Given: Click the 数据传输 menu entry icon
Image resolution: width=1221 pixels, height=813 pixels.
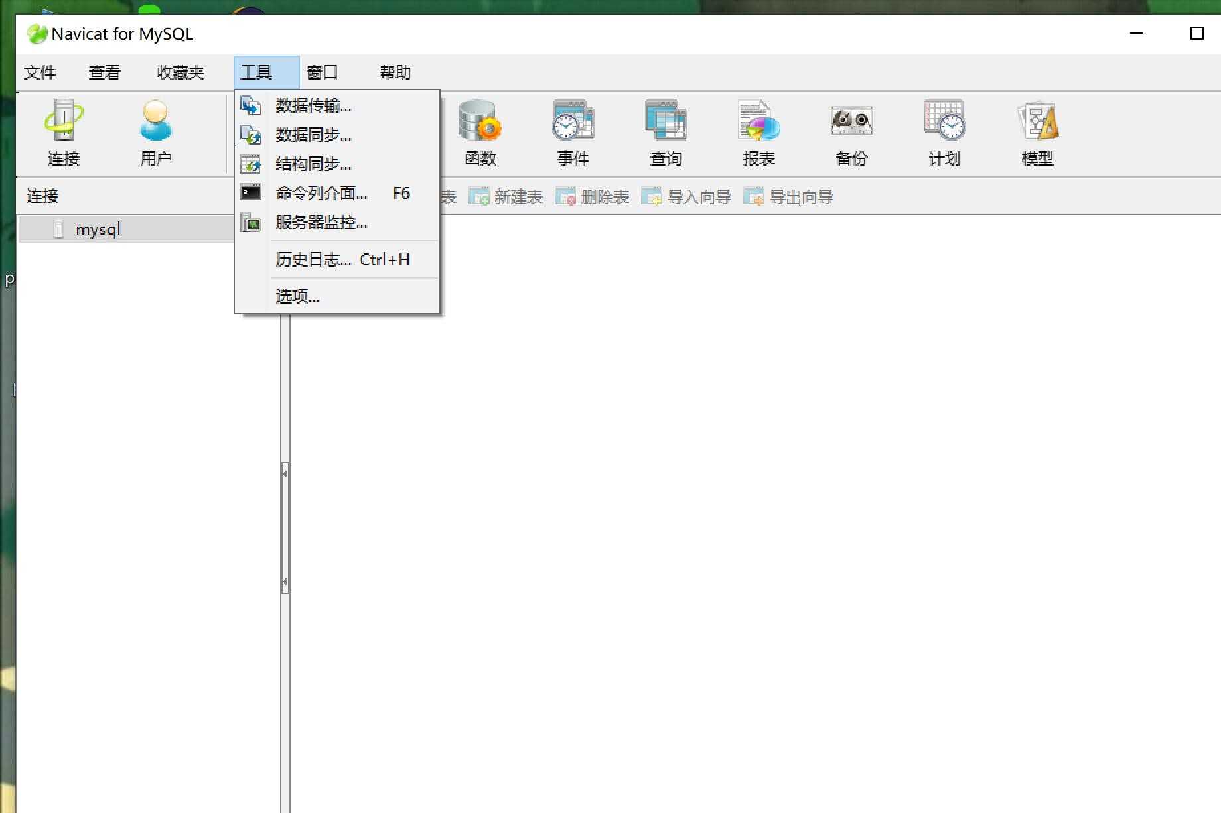Looking at the screenshot, I should [x=251, y=105].
